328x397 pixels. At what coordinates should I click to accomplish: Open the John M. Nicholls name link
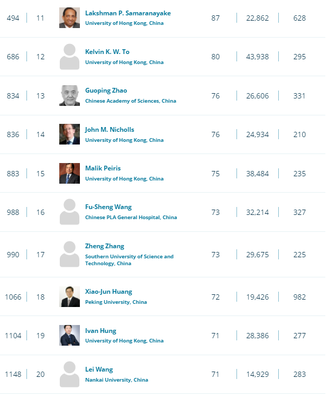tap(110, 130)
